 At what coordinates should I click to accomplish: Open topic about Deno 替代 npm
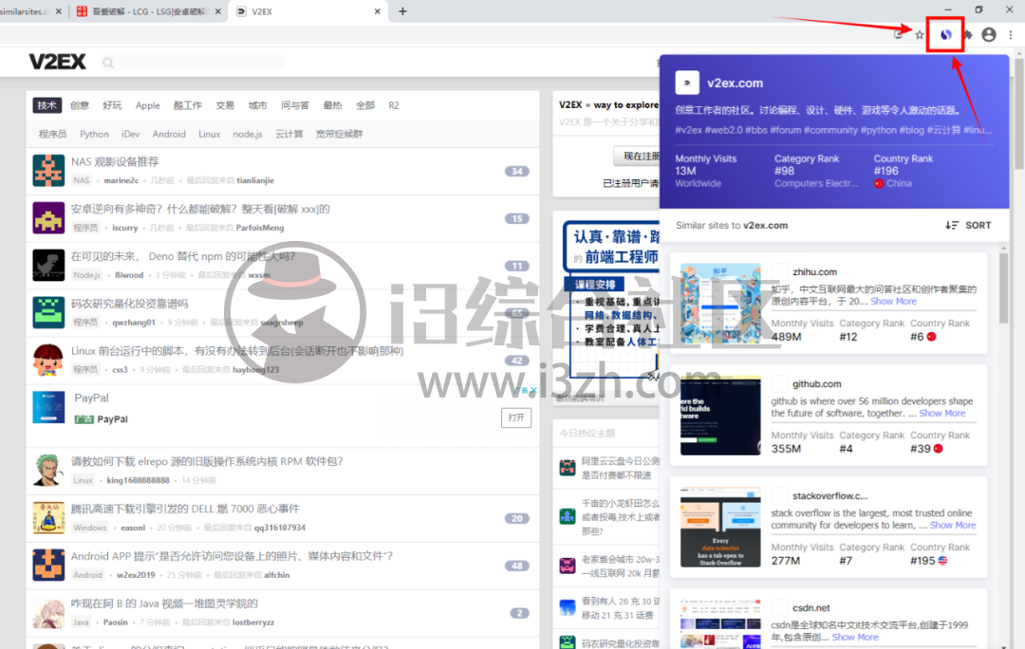183,256
